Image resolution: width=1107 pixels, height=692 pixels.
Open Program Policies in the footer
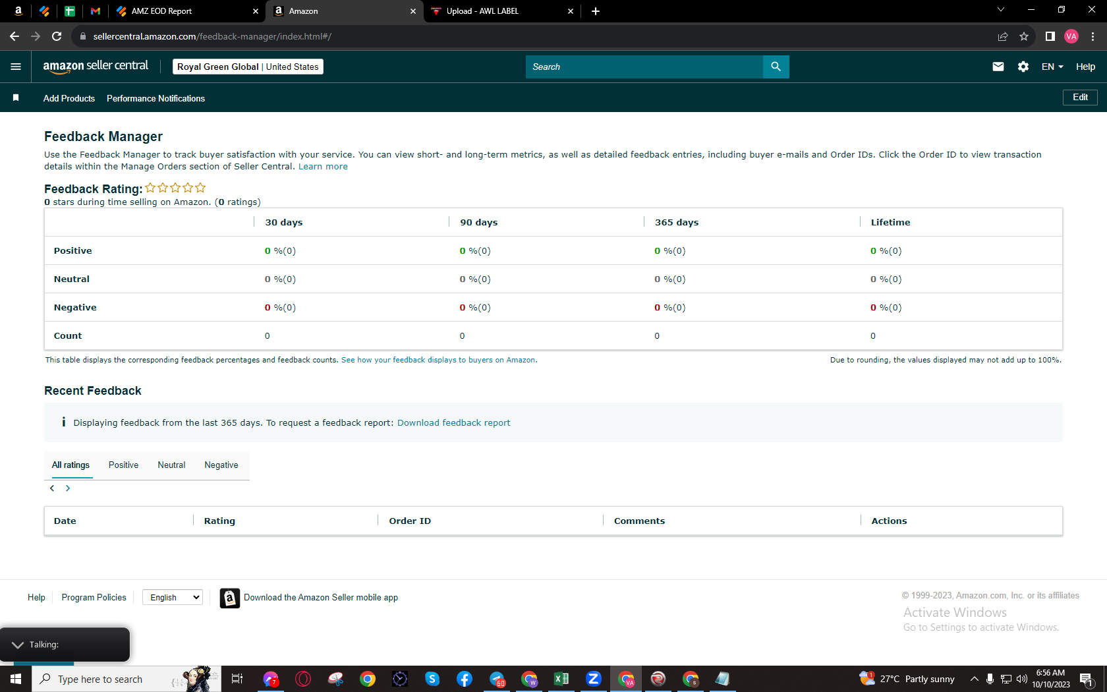coord(94,598)
